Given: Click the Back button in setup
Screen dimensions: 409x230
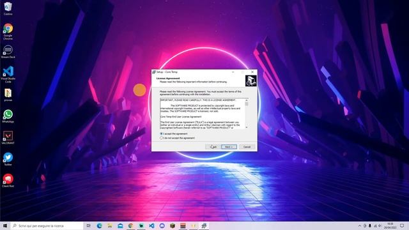Looking at the screenshot, I should 213,147.
